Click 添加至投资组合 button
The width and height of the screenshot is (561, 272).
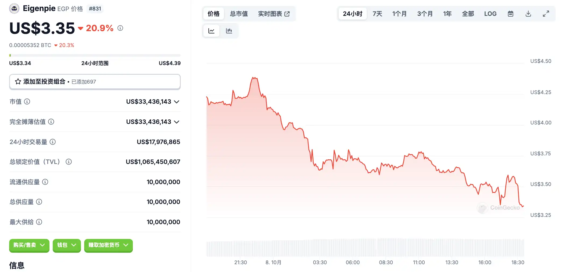(95, 82)
